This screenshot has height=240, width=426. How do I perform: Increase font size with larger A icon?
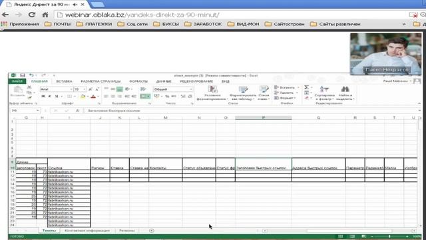[x=91, y=89]
